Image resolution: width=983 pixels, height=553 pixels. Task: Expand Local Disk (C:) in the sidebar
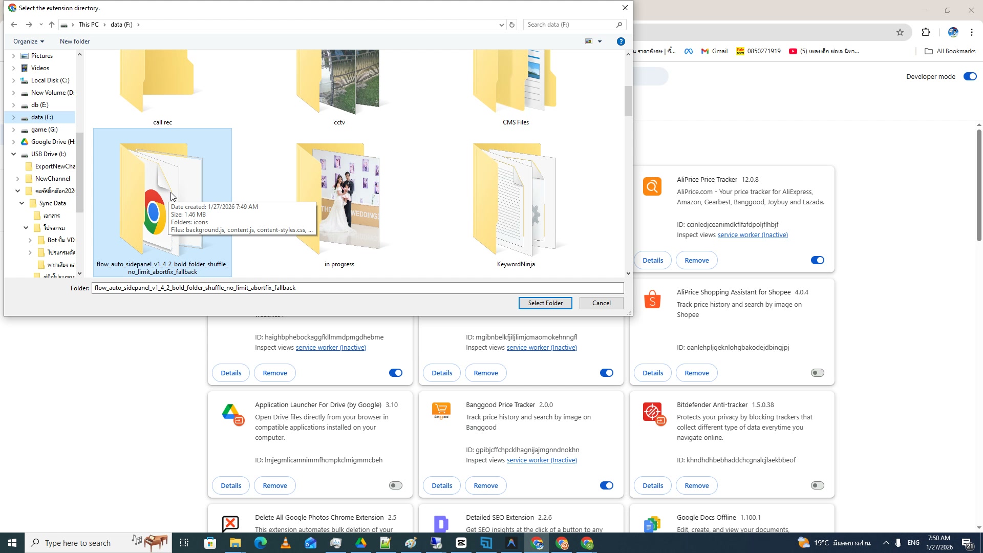pyautogui.click(x=13, y=80)
